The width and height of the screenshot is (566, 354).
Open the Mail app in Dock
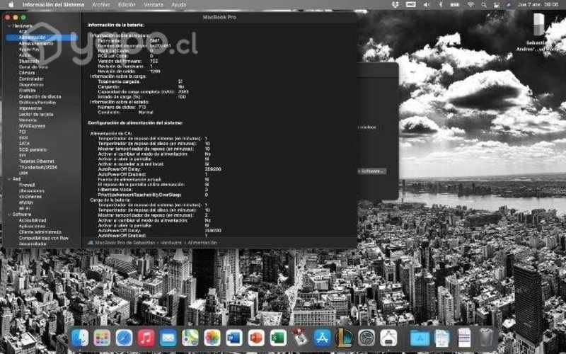(168, 338)
